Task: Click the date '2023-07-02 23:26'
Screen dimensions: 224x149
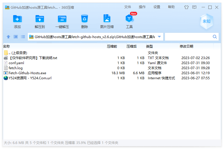Action: (x=195, y=58)
